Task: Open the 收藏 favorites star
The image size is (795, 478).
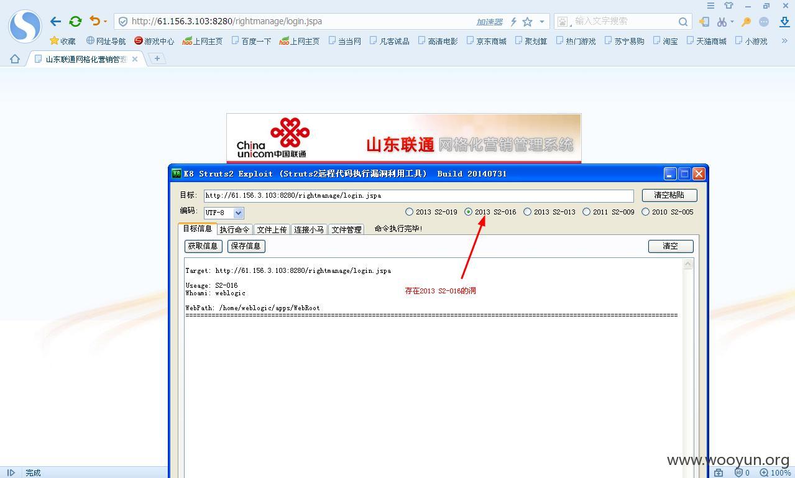Action: point(63,41)
